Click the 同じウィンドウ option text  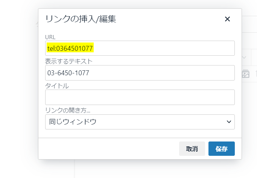pos(73,122)
